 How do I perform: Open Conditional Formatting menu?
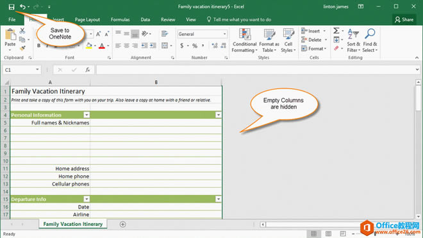[244, 40]
